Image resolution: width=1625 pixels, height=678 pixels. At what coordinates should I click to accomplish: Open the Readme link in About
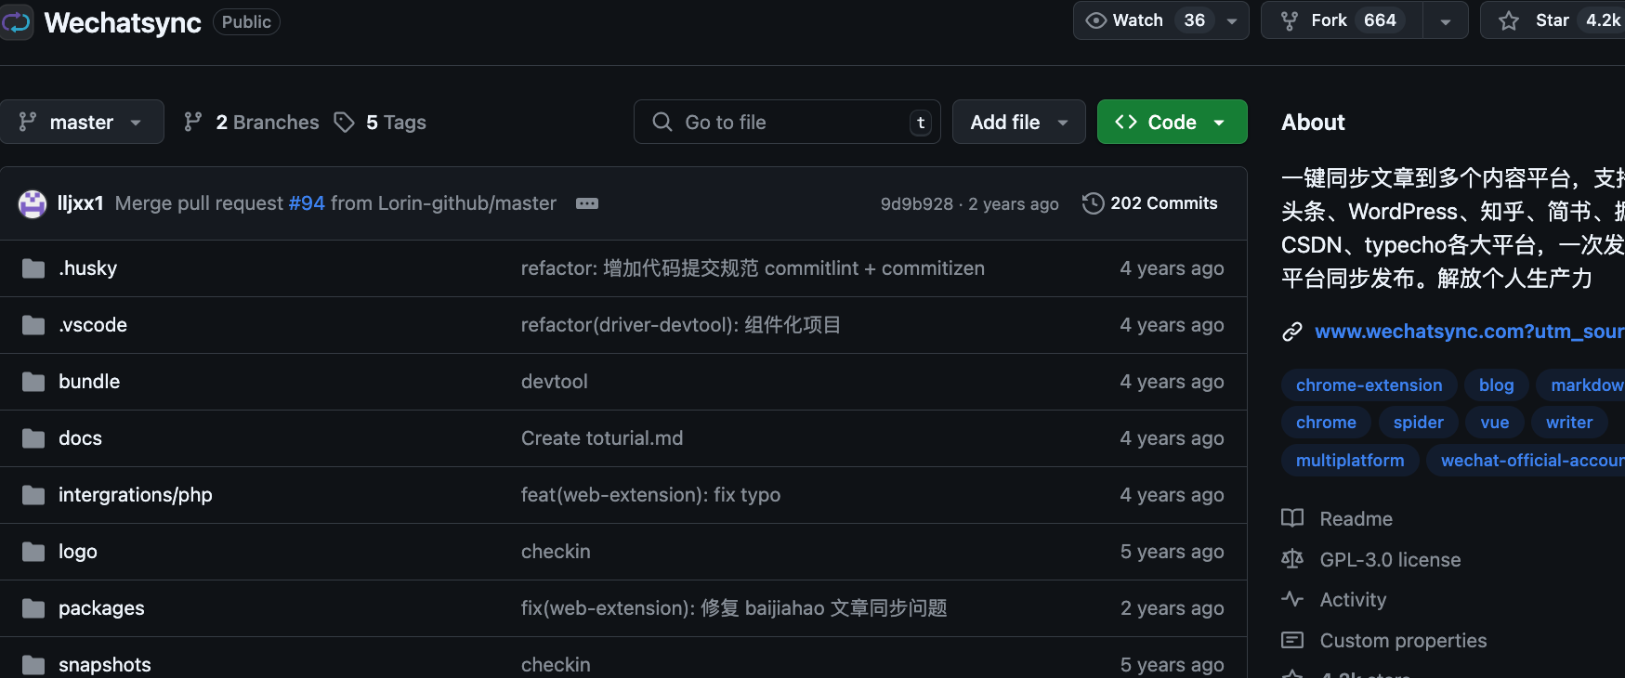click(x=1356, y=519)
